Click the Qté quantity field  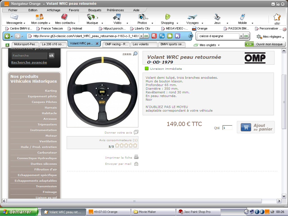coord(227,128)
